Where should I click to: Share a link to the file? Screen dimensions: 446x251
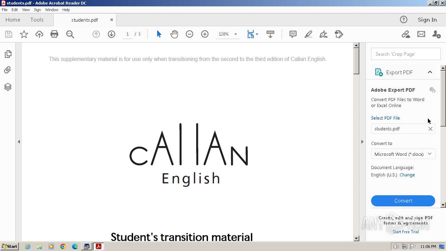coord(406,34)
